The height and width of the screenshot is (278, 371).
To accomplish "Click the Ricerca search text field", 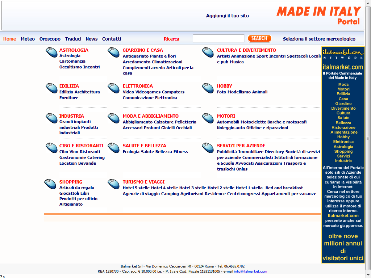I will click(x=218, y=38).
